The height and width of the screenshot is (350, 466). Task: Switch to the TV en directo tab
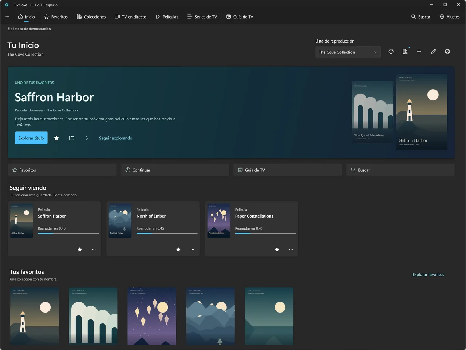tap(131, 17)
